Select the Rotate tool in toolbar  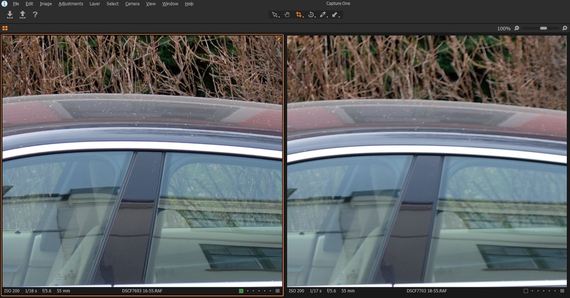(311, 15)
